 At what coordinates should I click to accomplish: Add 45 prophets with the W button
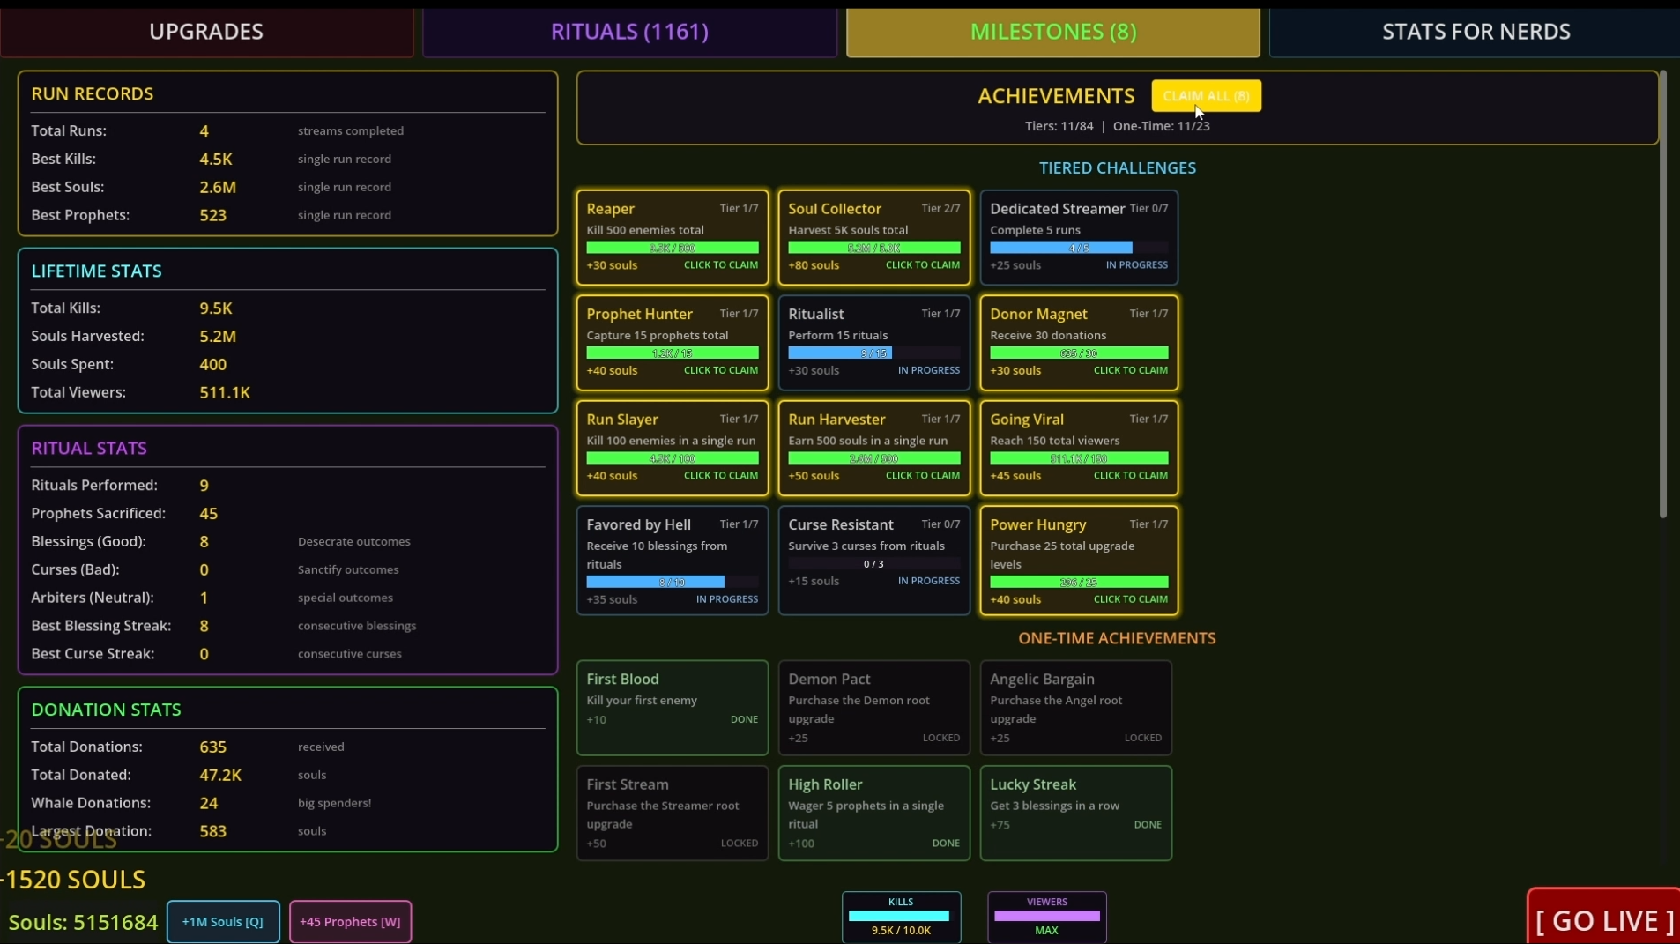pos(350,921)
